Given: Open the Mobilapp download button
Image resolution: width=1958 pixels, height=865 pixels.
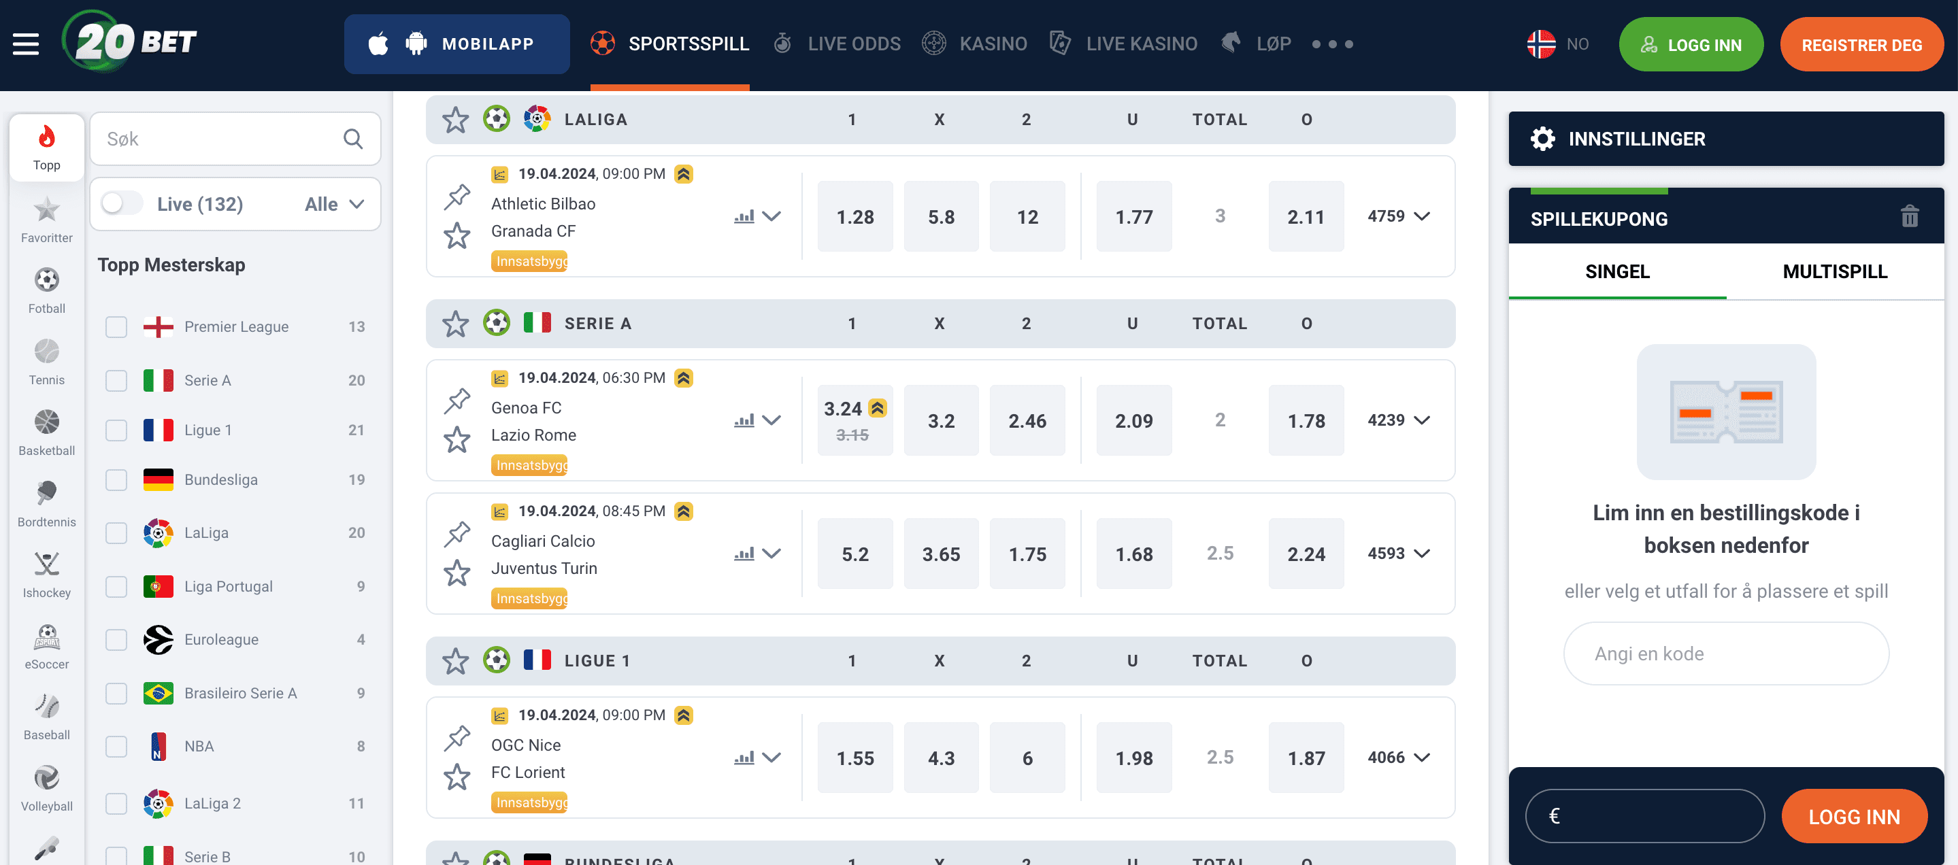Looking at the screenshot, I should tap(457, 44).
